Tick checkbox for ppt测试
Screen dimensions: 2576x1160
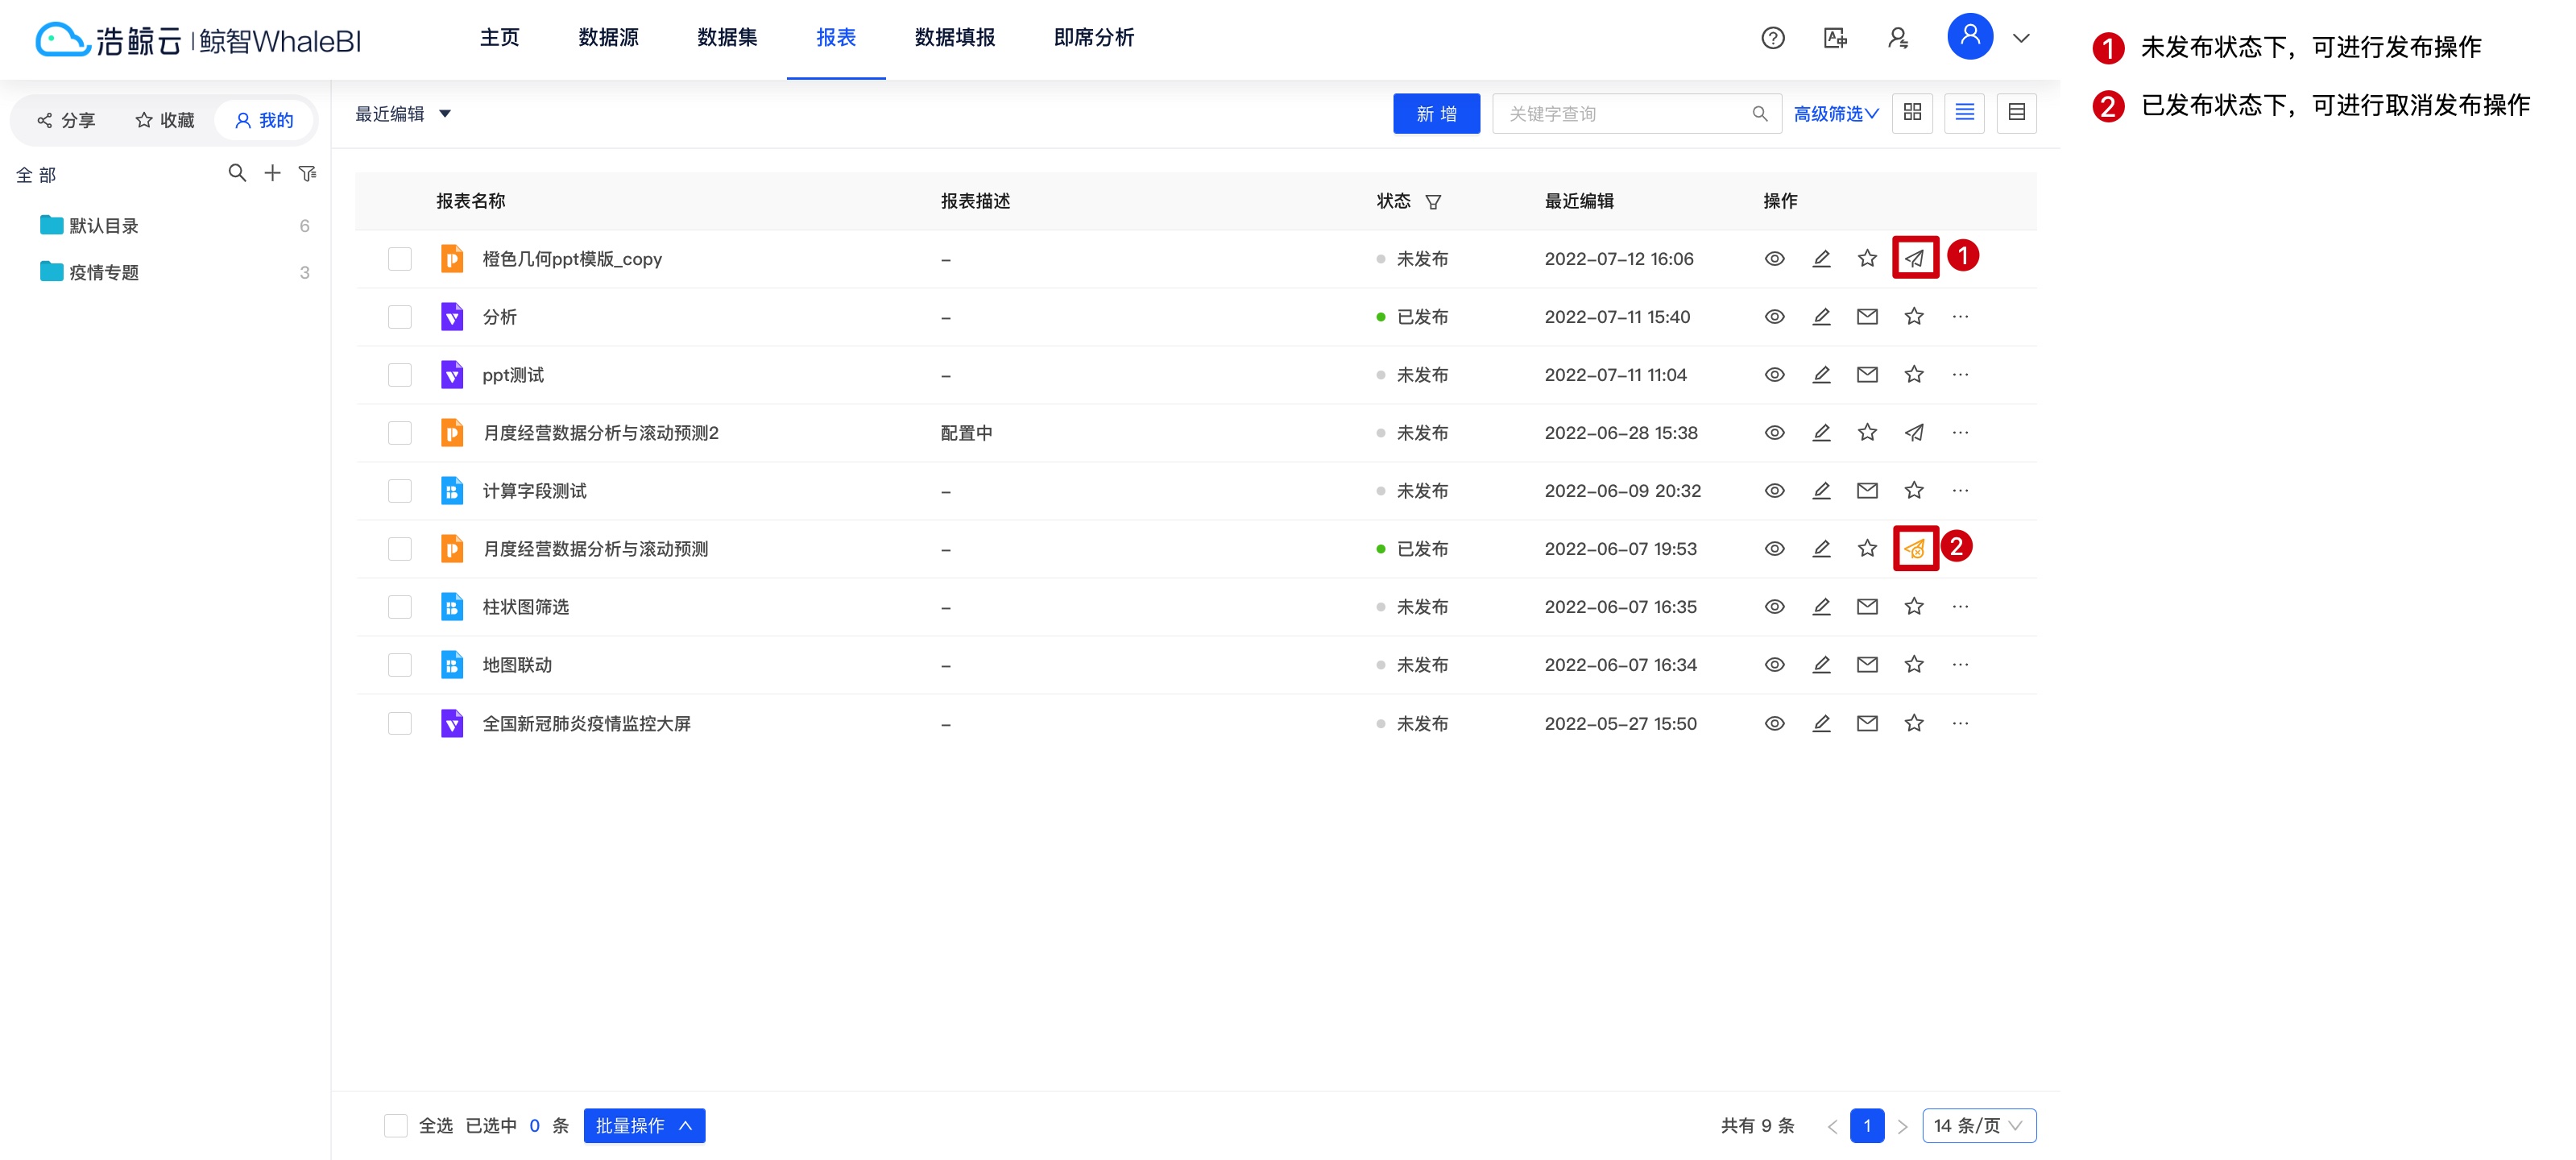coord(400,375)
